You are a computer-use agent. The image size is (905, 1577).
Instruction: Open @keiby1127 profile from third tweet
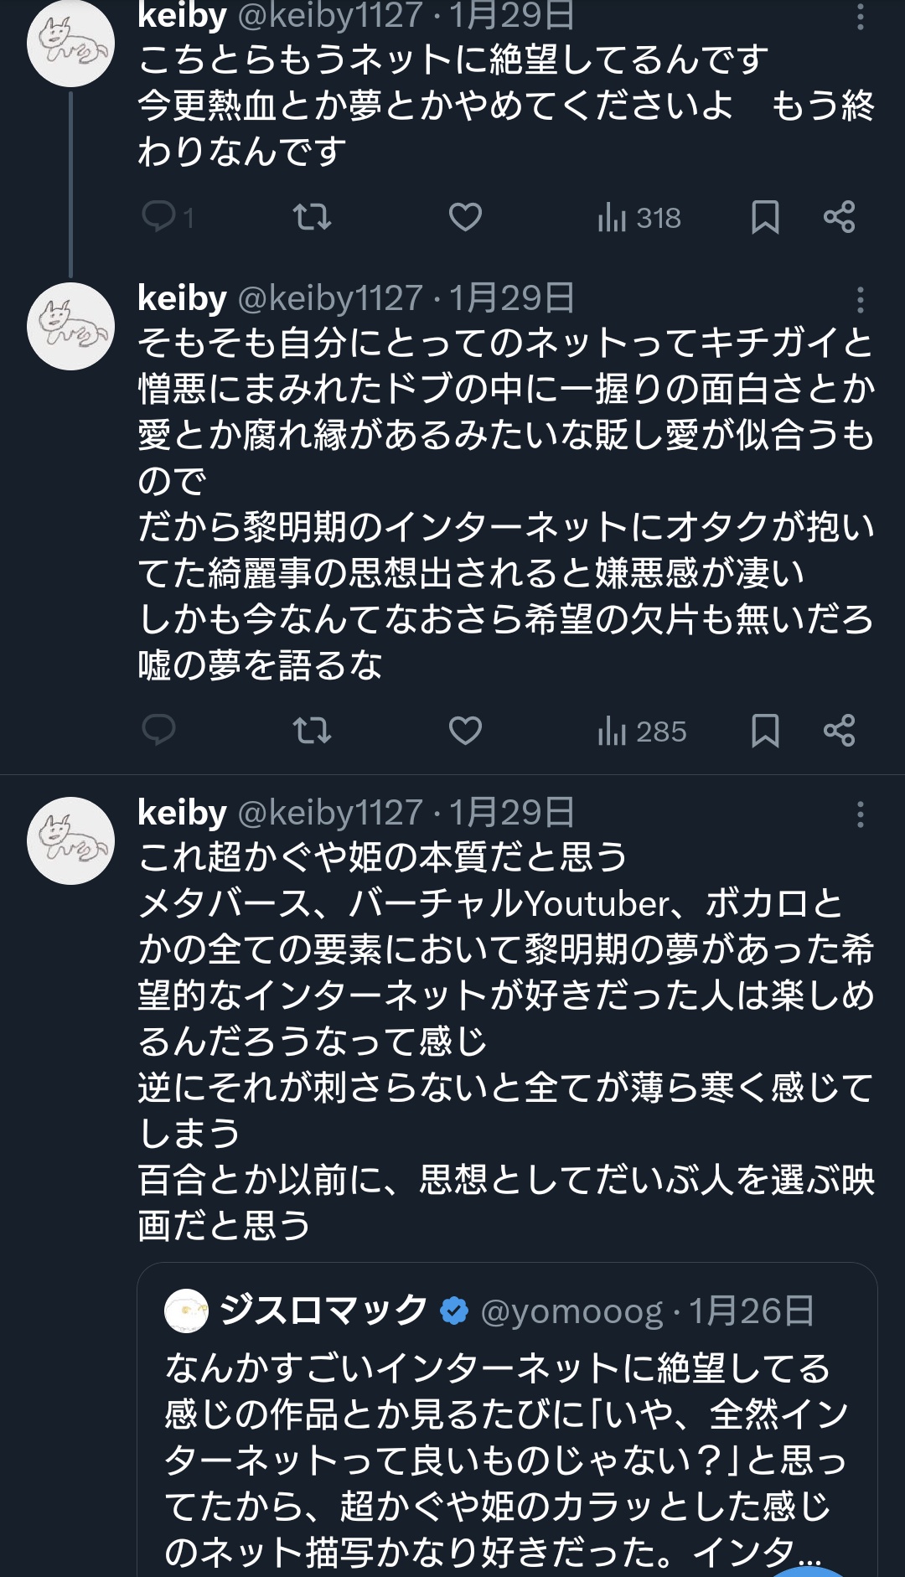[x=330, y=813]
